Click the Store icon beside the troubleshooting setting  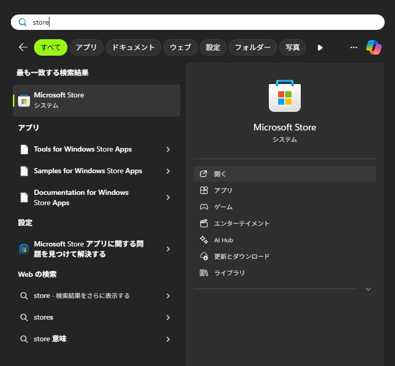(24, 249)
